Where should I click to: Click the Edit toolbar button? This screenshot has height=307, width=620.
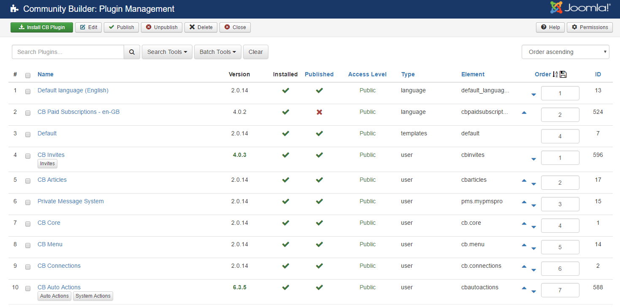pos(89,27)
